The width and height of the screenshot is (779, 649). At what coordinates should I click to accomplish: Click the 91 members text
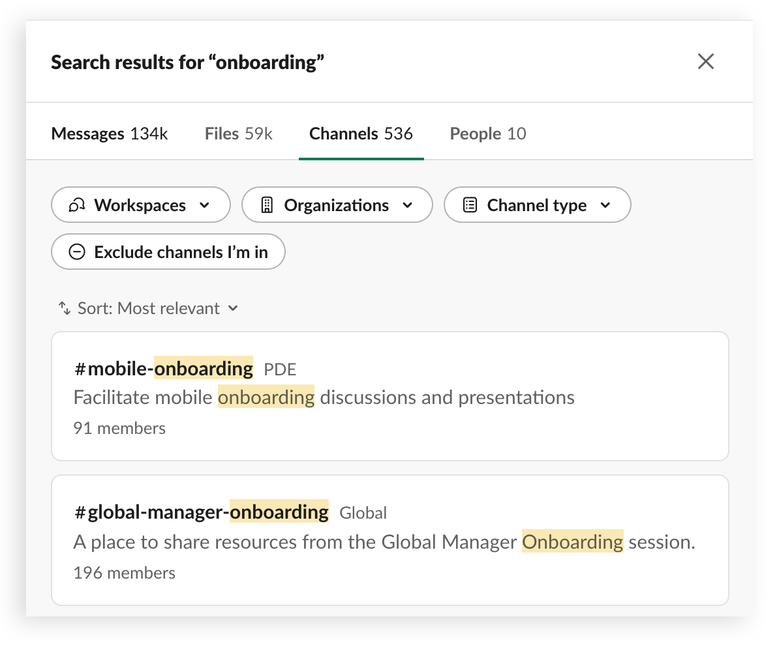click(119, 428)
